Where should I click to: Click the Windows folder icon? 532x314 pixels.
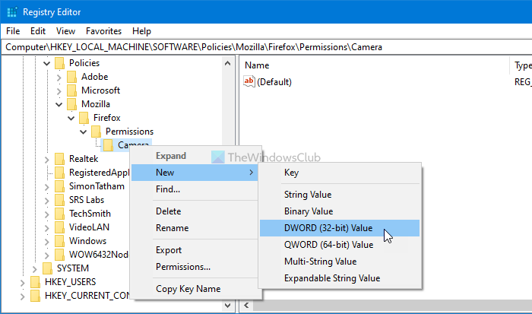point(59,241)
